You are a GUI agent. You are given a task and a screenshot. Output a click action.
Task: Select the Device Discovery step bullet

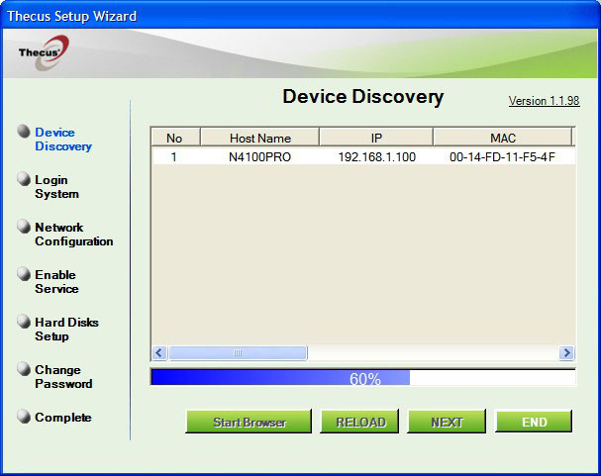click(24, 131)
